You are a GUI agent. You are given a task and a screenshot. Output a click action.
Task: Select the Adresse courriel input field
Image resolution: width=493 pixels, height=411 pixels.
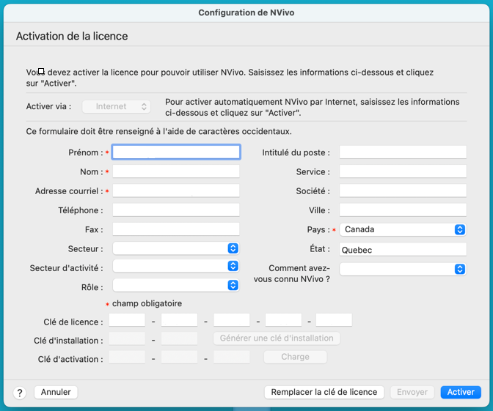[x=176, y=190]
